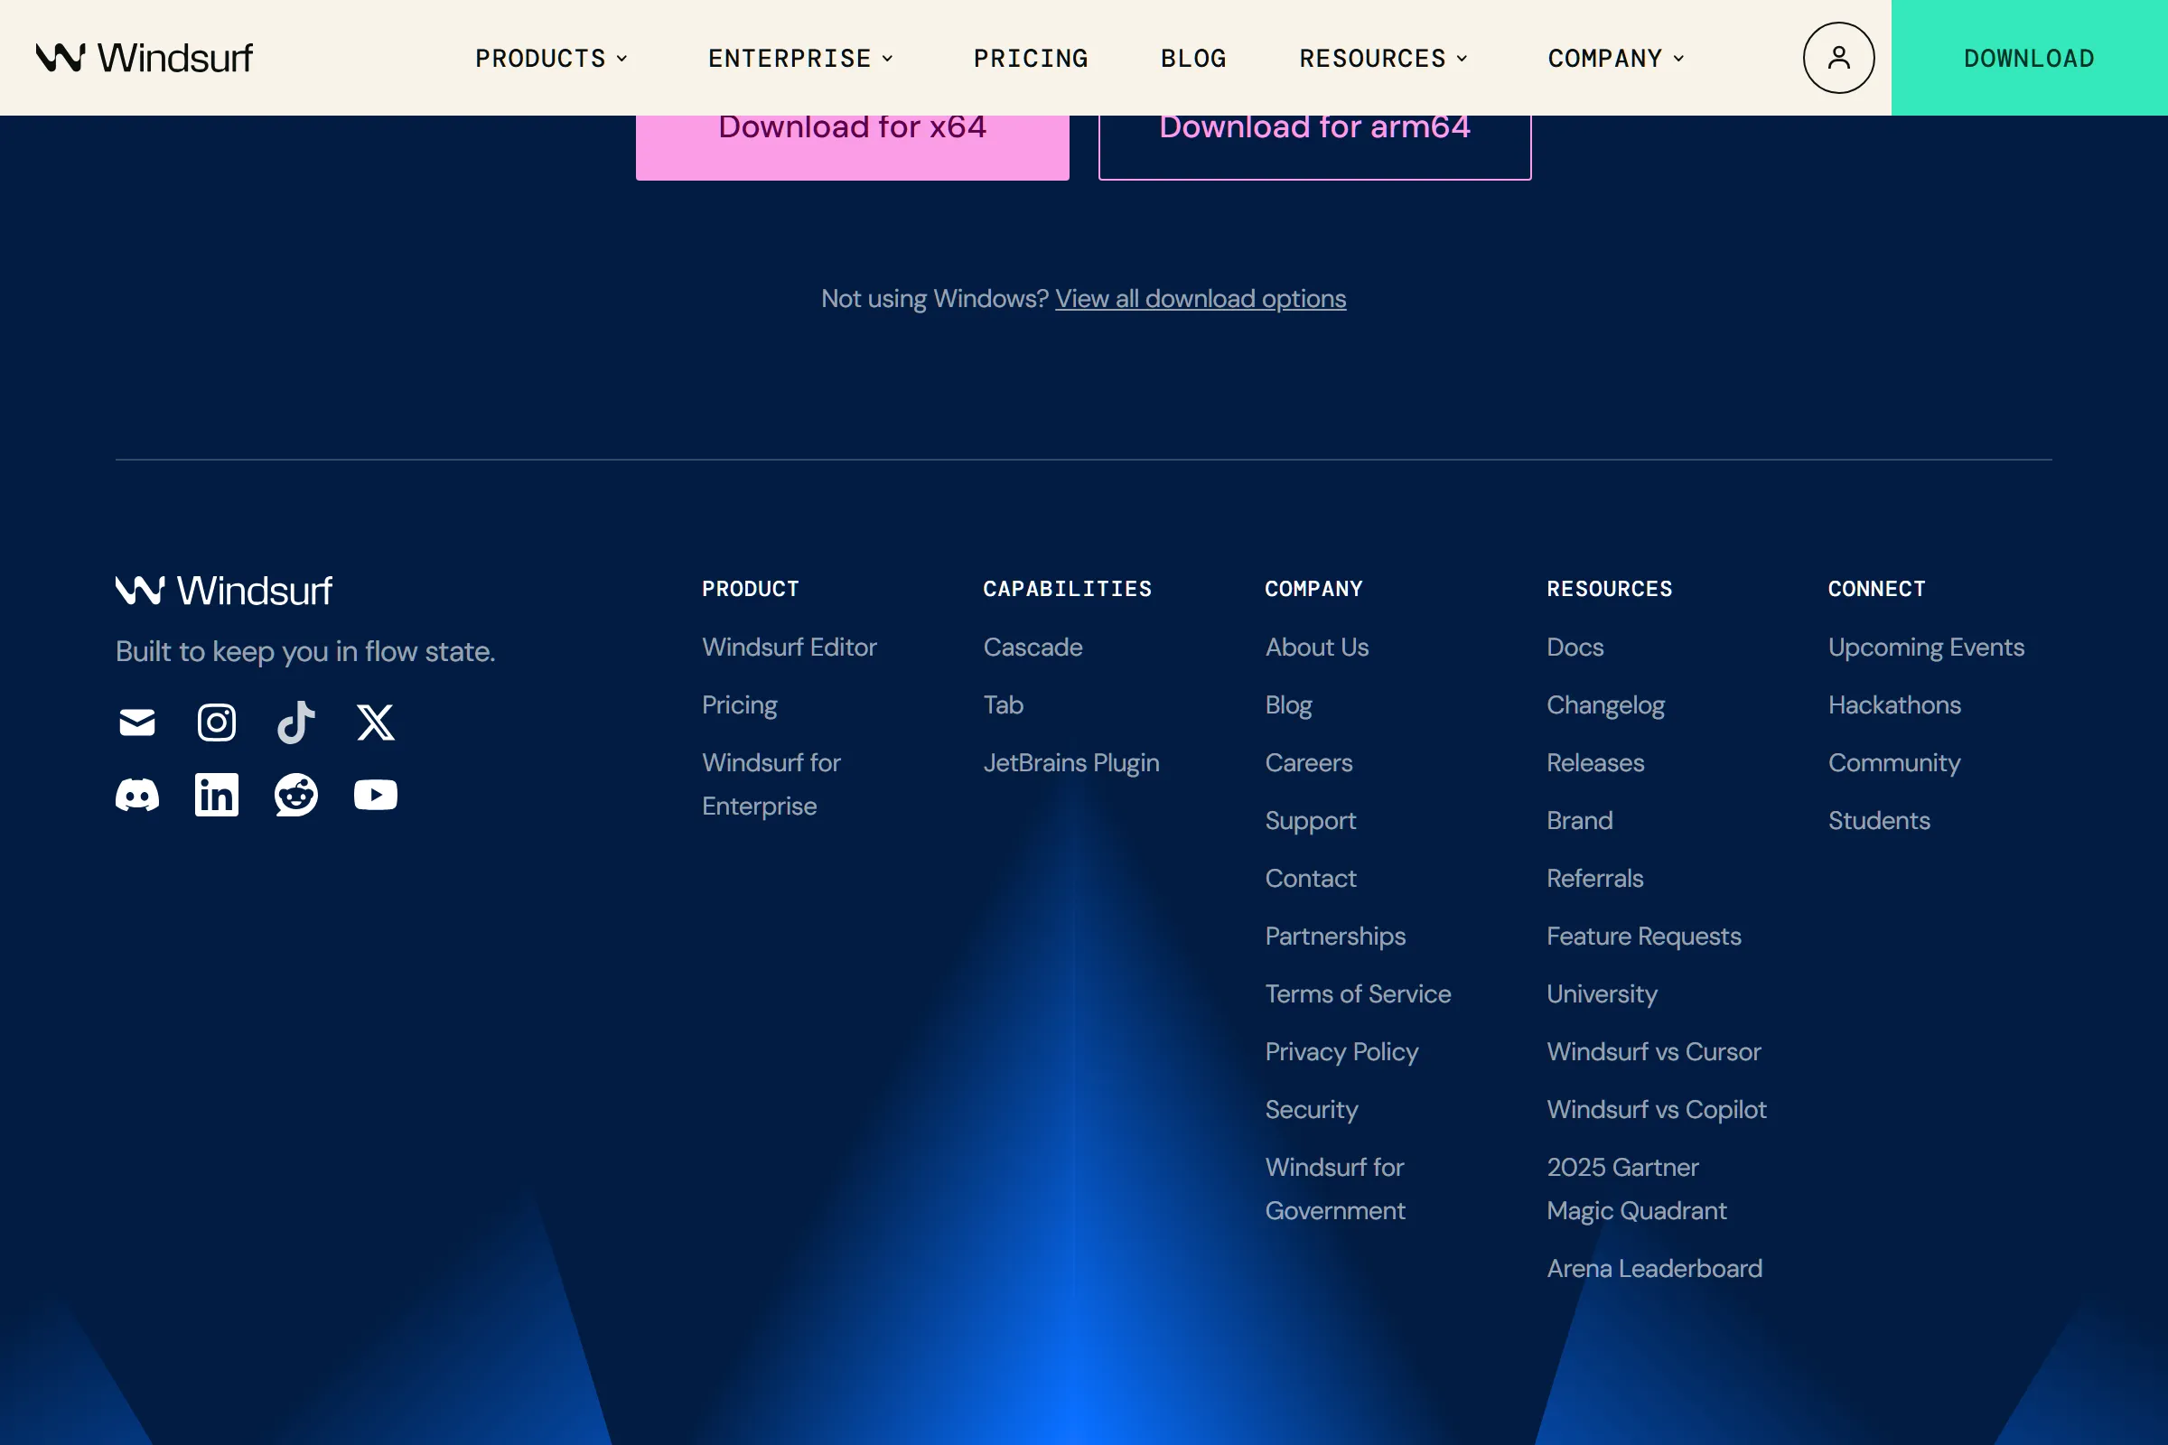Open the Windsurf vs Cursor comparison
This screenshot has height=1445, width=2168.
pyautogui.click(x=1653, y=1051)
